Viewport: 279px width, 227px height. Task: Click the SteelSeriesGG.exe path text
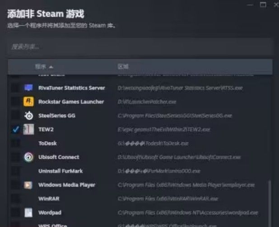(175, 116)
